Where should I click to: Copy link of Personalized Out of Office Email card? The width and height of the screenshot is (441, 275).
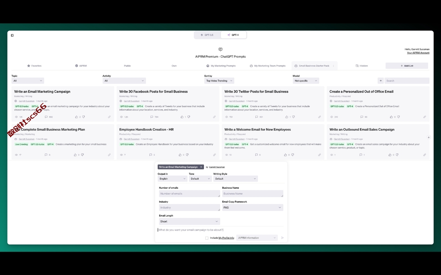[x=424, y=117]
